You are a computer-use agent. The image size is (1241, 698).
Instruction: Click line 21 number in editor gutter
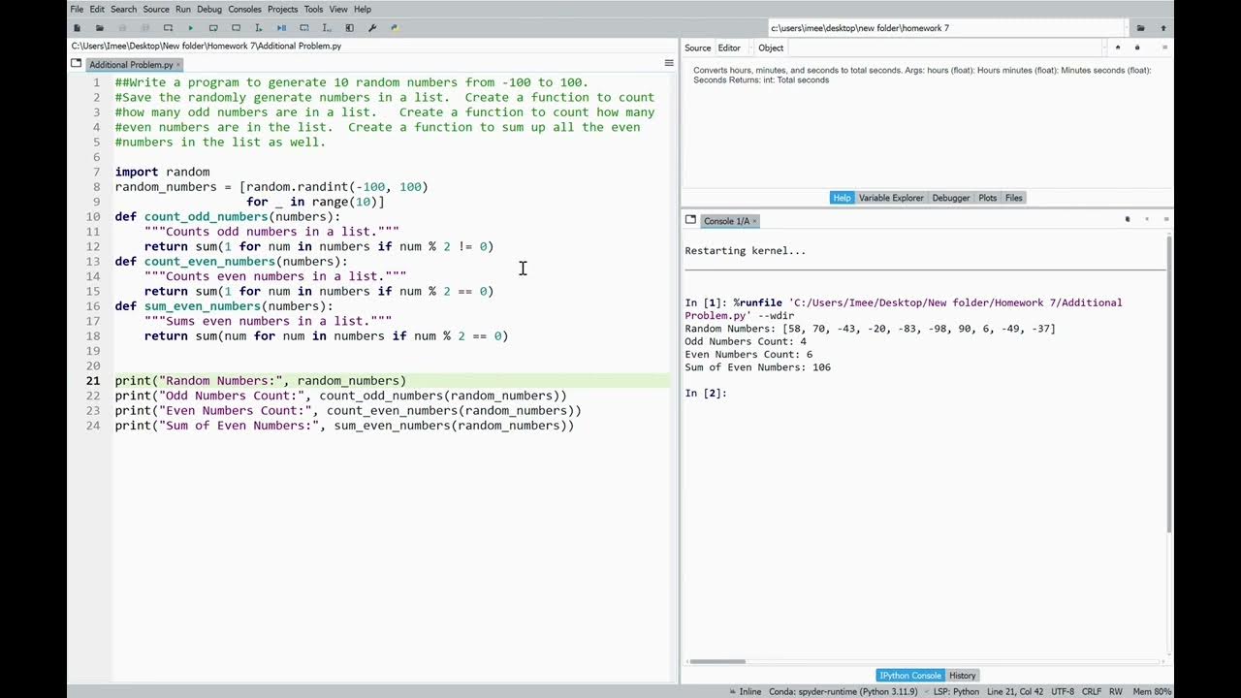click(93, 381)
